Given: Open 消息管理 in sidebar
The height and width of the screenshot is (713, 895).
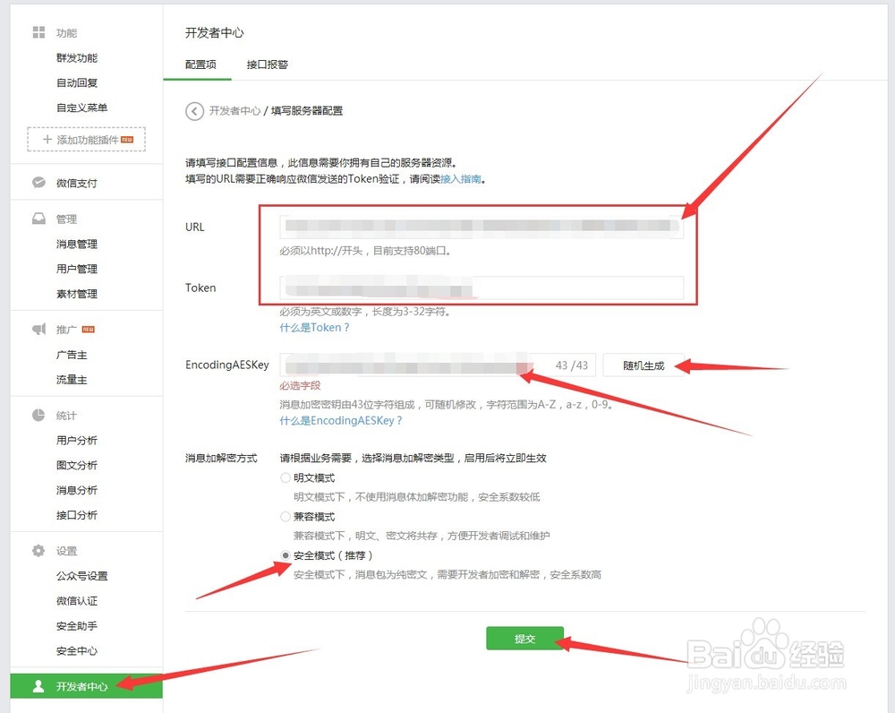Looking at the screenshot, I should point(77,244).
